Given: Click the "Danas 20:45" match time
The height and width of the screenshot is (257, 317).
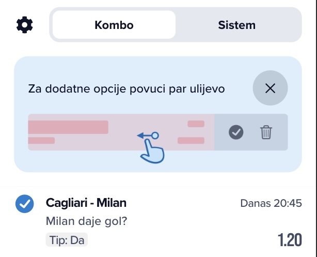Looking at the screenshot, I should tap(271, 204).
